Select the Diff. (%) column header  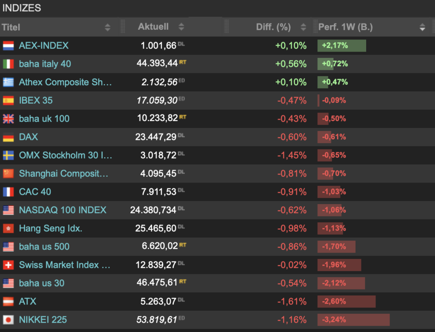(273, 27)
